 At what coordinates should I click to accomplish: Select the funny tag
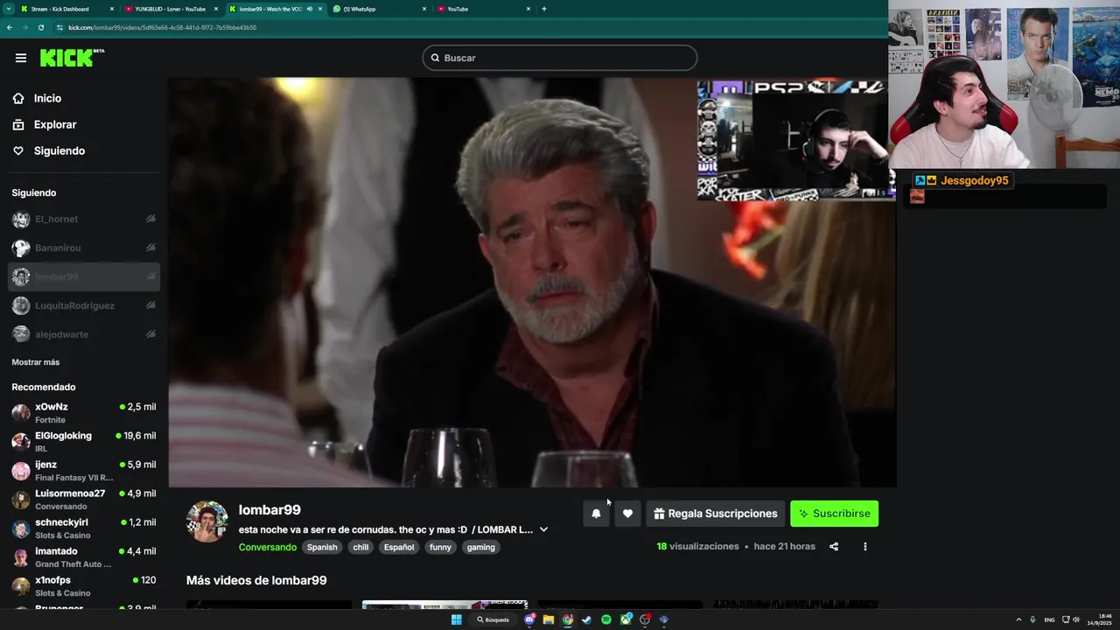coord(440,547)
